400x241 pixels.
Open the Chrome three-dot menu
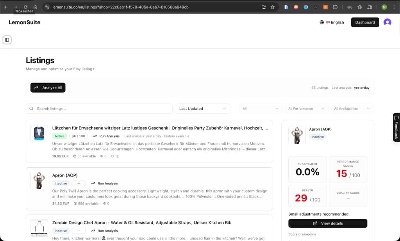point(394,7)
